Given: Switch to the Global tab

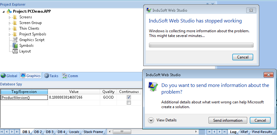Looking at the screenshot, I should click(x=9, y=76).
